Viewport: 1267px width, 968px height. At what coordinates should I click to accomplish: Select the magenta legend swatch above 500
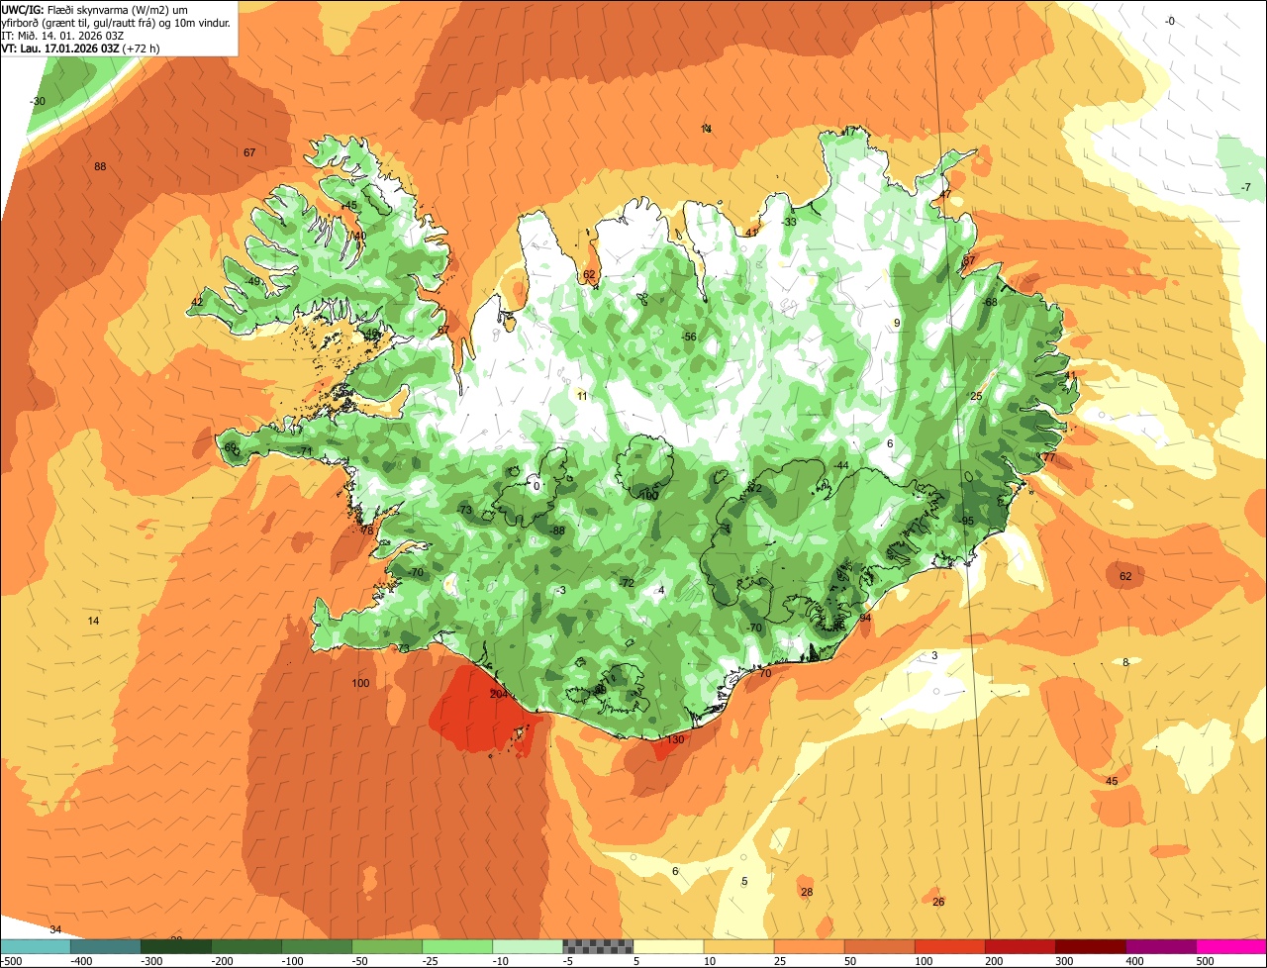pos(1231,945)
